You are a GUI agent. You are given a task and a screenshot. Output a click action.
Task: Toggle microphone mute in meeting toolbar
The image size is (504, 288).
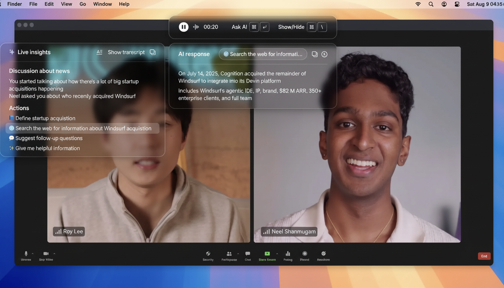tap(26, 254)
